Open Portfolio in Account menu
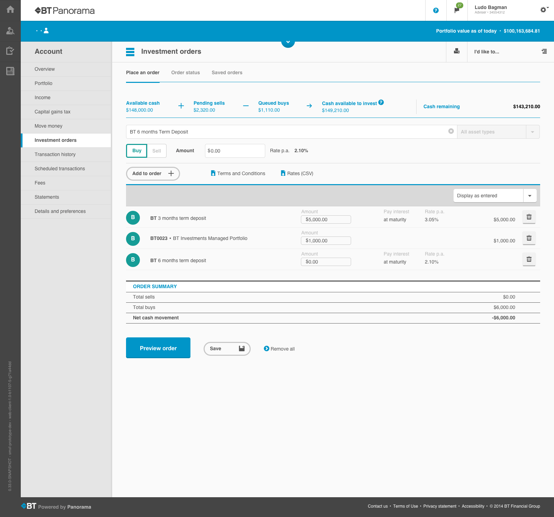This screenshot has height=517, width=554. [x=66, y=84]
